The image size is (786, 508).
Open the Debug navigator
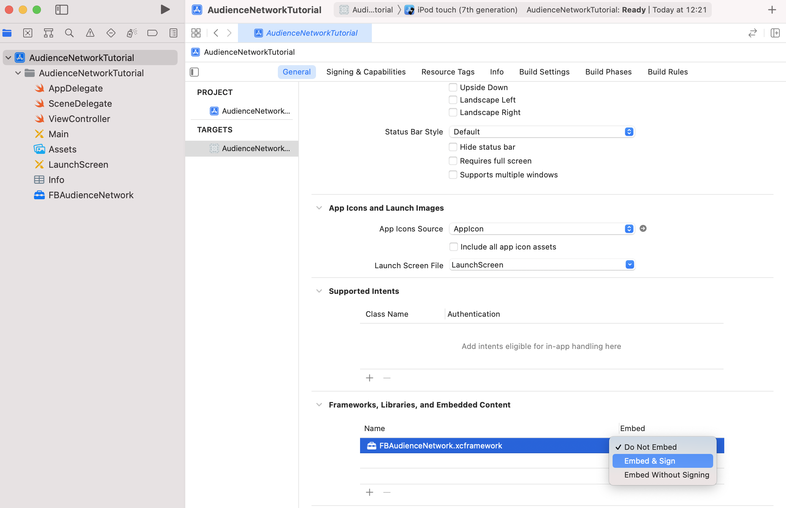(x=132, y=33)
